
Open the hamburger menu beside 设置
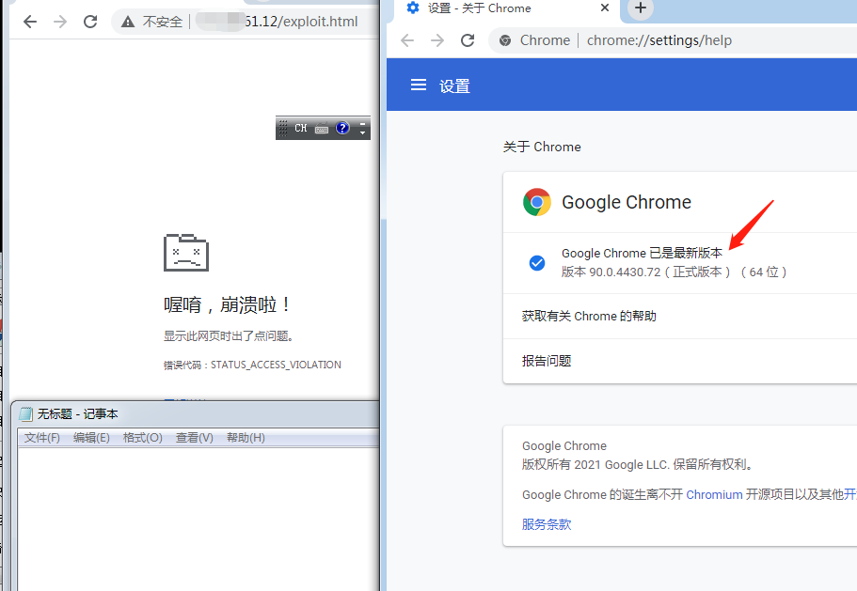click(419, 86)
